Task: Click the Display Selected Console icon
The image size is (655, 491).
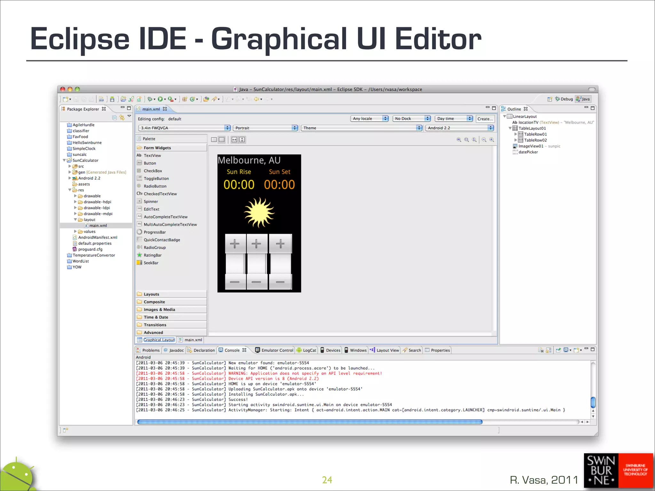Action: (566, 350)
